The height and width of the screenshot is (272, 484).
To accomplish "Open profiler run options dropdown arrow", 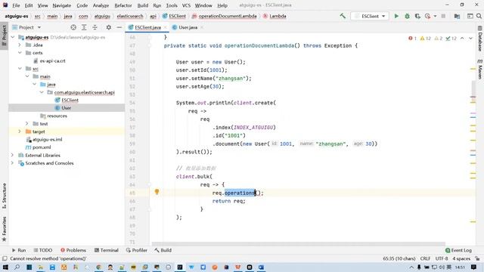I will point(435,16).
